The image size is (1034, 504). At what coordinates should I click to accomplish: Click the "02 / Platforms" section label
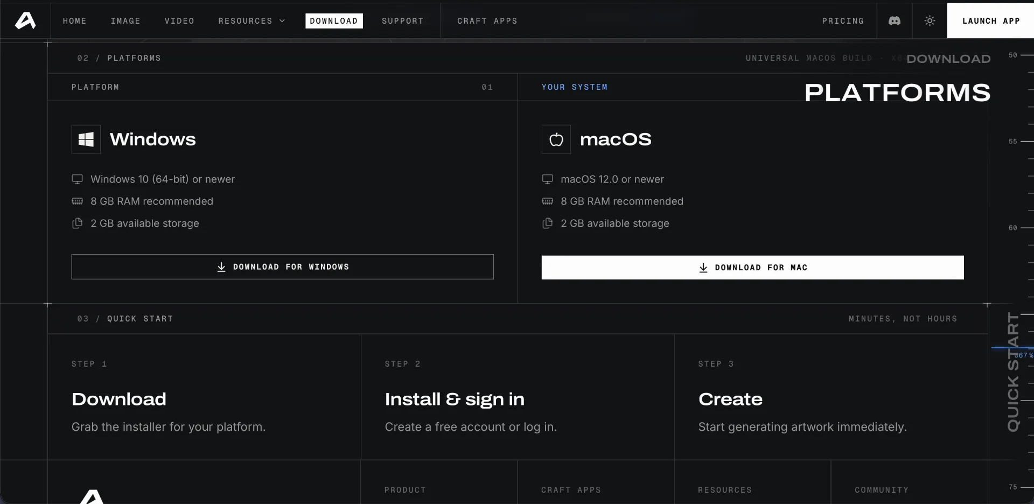click(x=119, y=58)
